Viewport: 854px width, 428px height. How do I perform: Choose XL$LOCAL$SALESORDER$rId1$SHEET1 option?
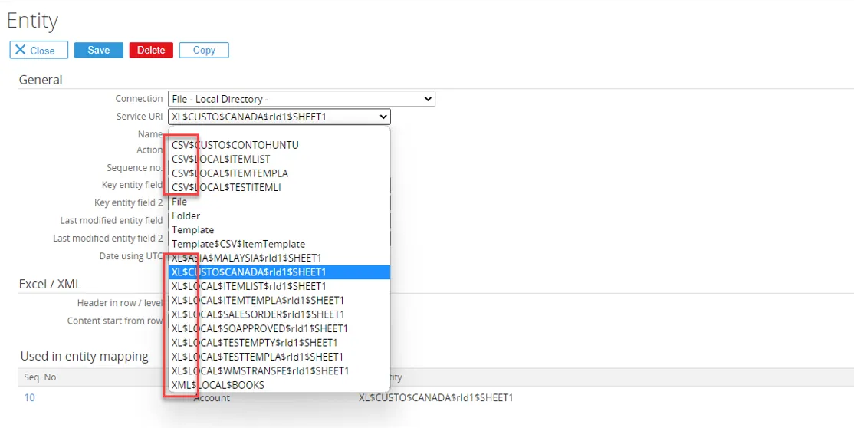pyautogui.click(x=258, y=314)
